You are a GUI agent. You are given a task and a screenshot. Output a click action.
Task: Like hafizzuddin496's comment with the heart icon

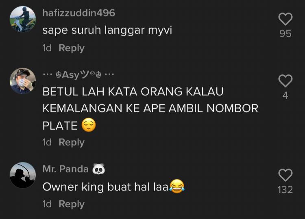(x=285, y=19)
